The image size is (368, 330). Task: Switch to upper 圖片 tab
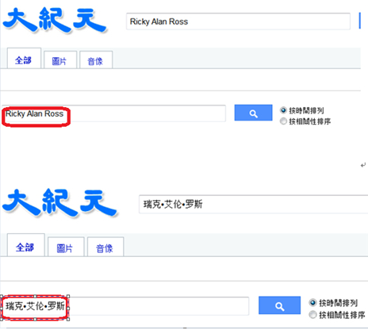(x=60, y=60)
